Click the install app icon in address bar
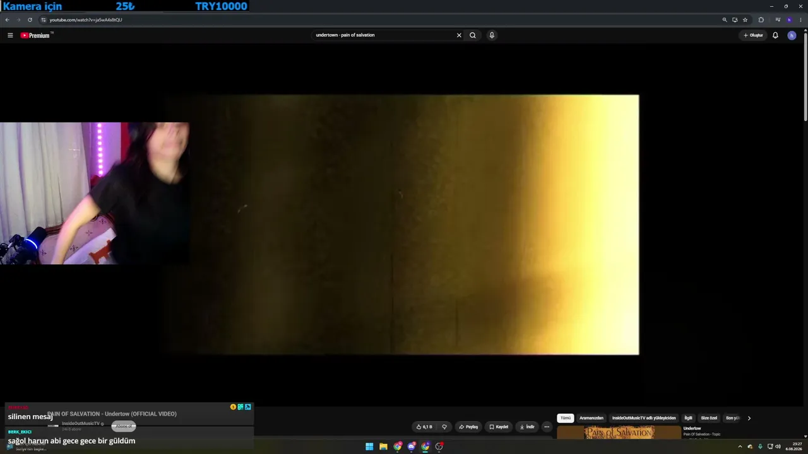Screen dimensions: 808x454 735,20
